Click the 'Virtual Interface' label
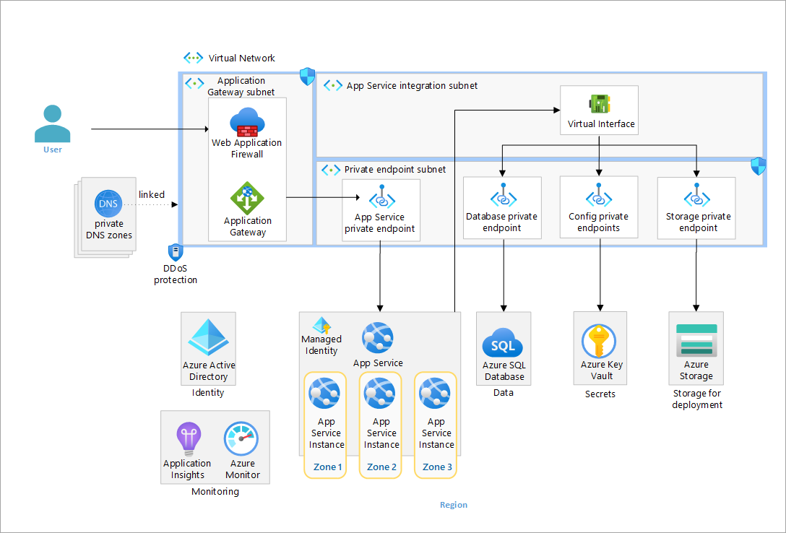 click(601, 123)
